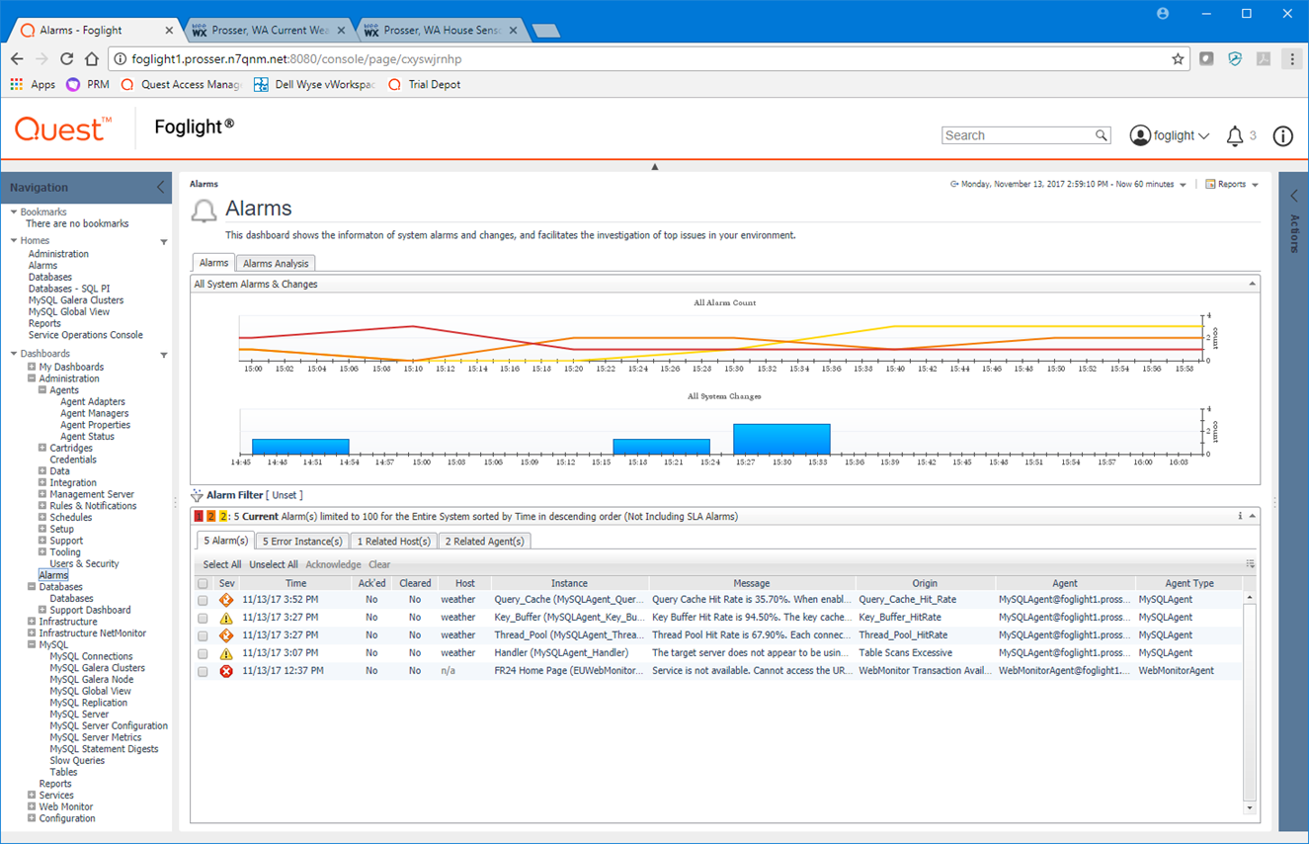This screenshot has width=1309, height=844.
Task: Click the table column customizer icon
Action: coord(1250,564)
